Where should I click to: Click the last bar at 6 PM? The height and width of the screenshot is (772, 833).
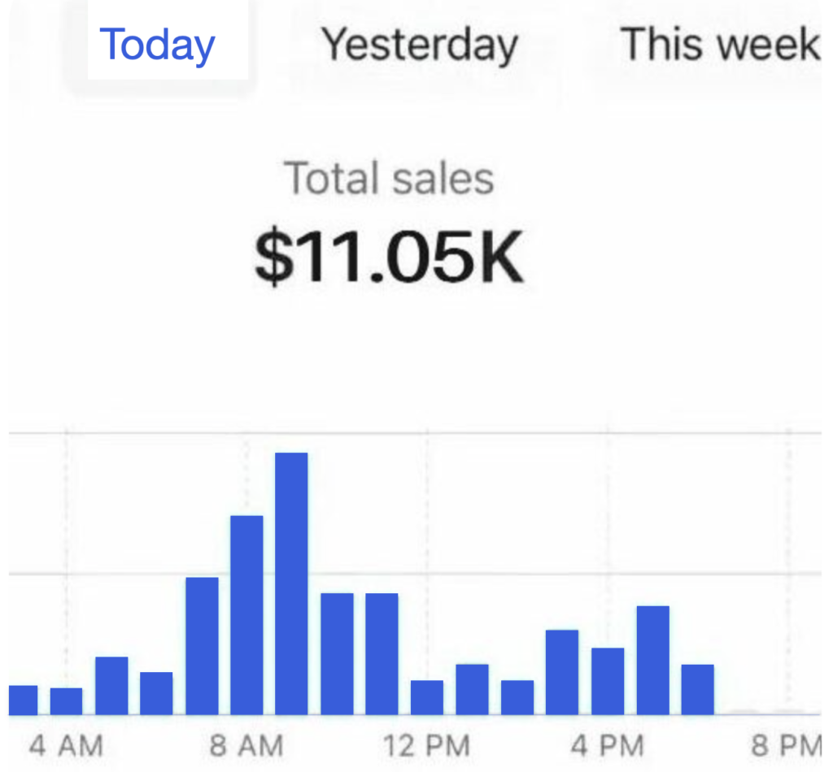click(x=697, y=690)
